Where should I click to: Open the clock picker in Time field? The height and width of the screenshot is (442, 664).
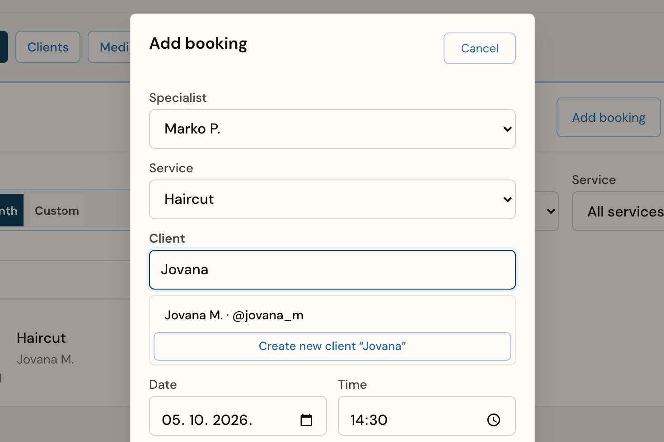(494, 420)
